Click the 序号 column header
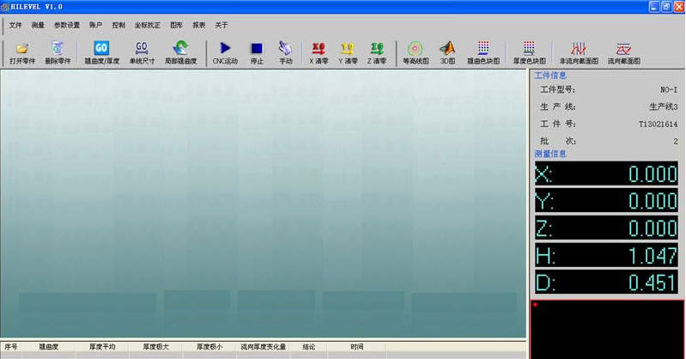This screenshot has width=686, height=359. point(11,347)
